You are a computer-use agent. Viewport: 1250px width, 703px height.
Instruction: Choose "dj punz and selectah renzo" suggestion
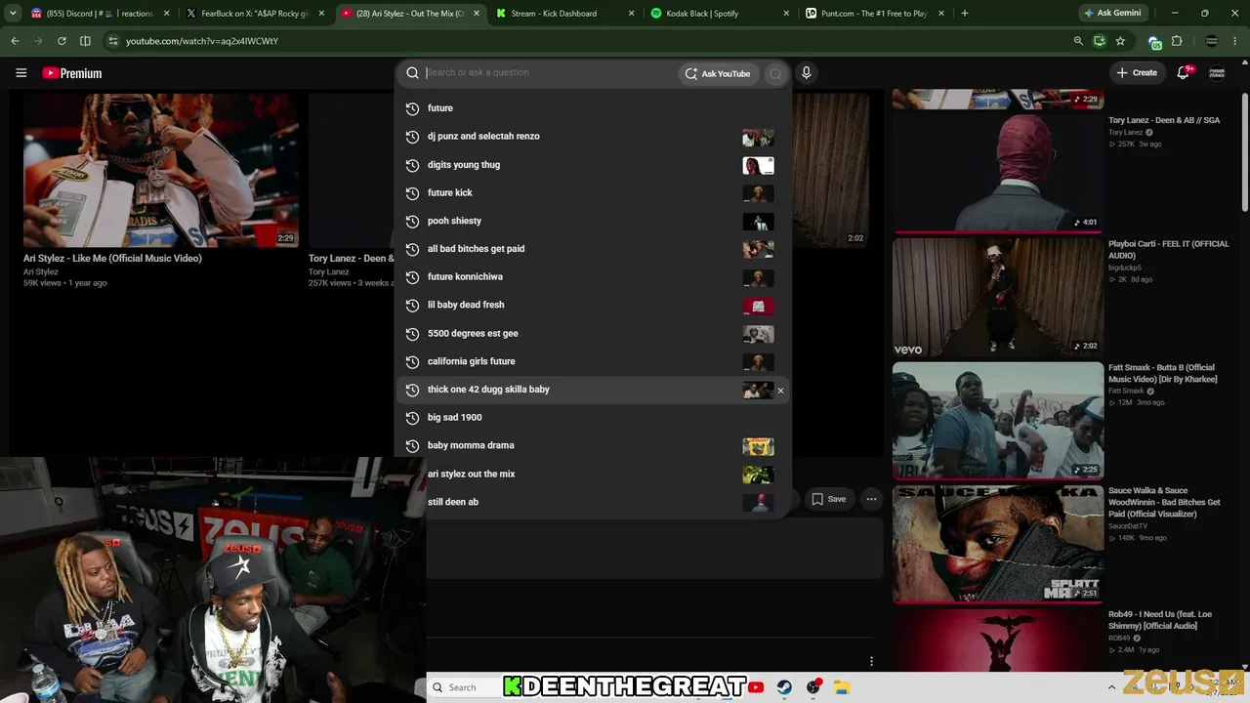[x=594, y=137]
